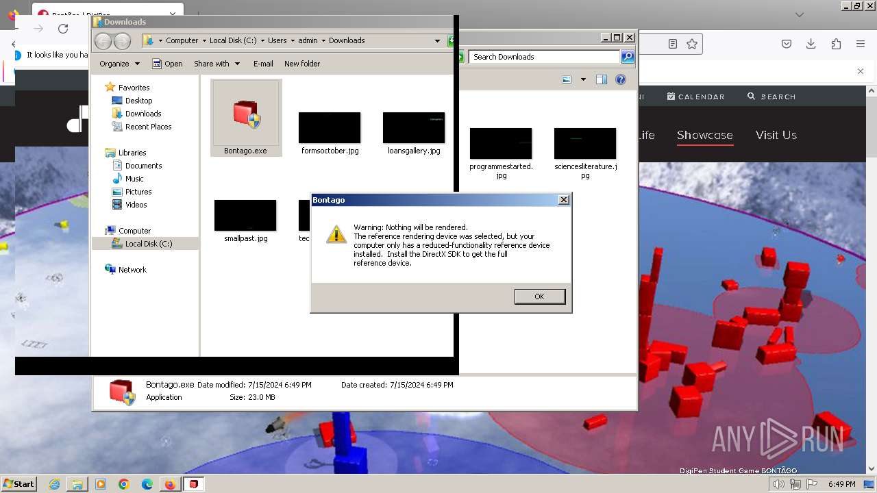
Task: Open Windows Media Player taskbar icon
Action: click(x=101, y=484)
